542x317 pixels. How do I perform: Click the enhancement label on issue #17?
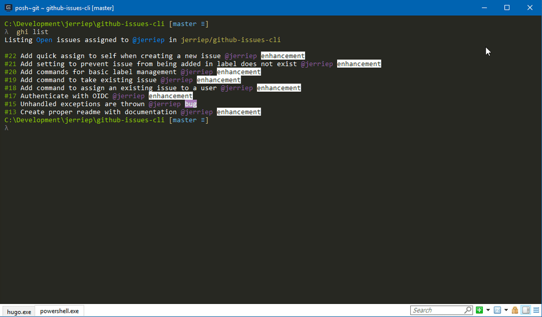click(170, 96)
